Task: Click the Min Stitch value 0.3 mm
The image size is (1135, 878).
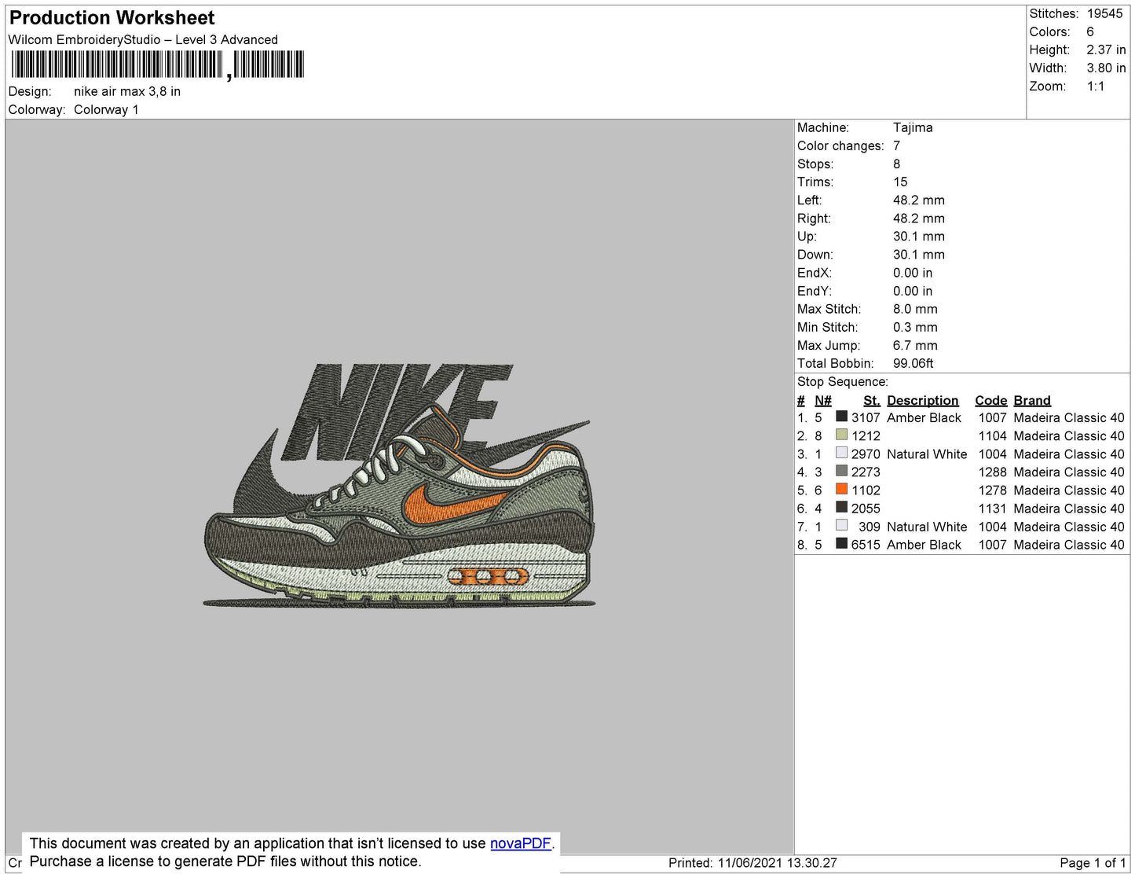Action: pos(915,327)
